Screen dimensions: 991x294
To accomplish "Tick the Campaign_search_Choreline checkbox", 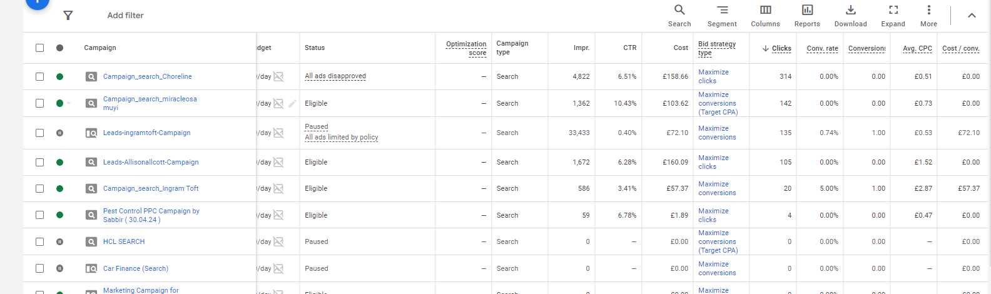I will [40, 76].
